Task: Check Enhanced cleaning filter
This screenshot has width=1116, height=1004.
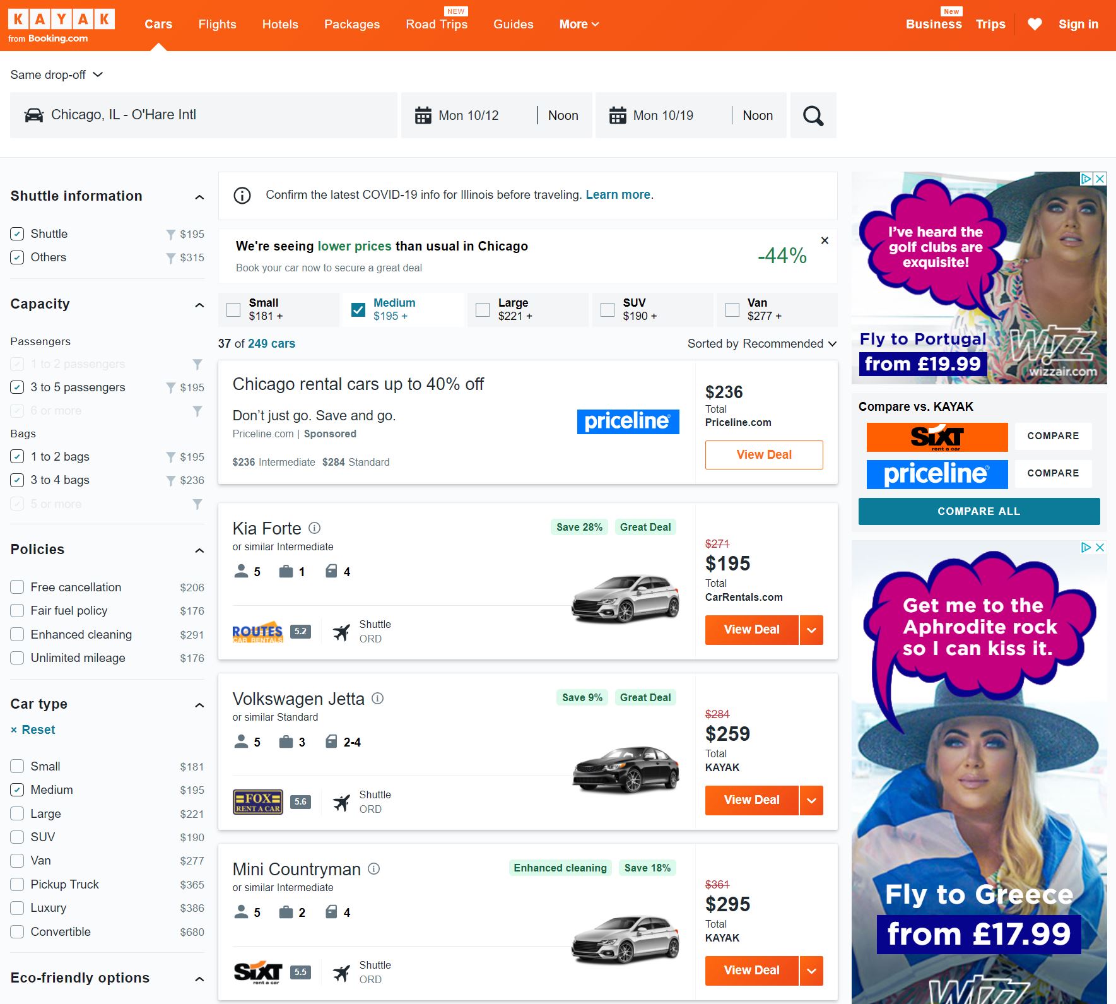Action: [17, 634]
